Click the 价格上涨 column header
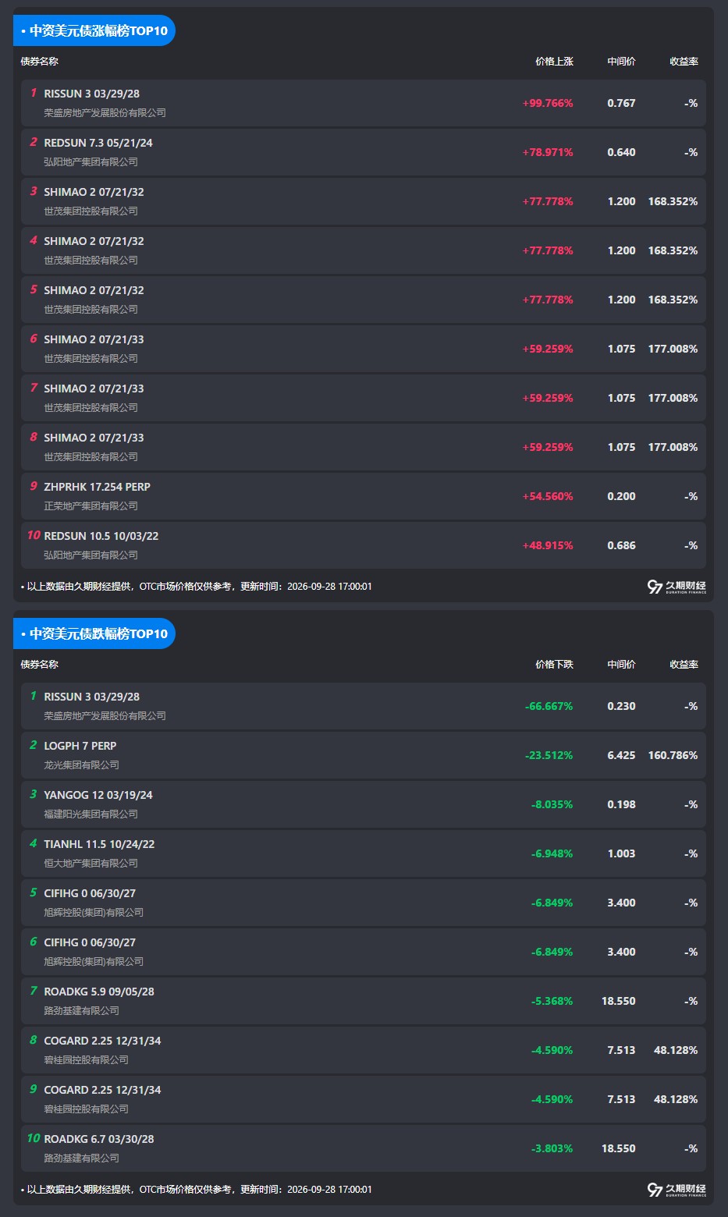Screen dimensions: 728x1217 click(554, 62)
